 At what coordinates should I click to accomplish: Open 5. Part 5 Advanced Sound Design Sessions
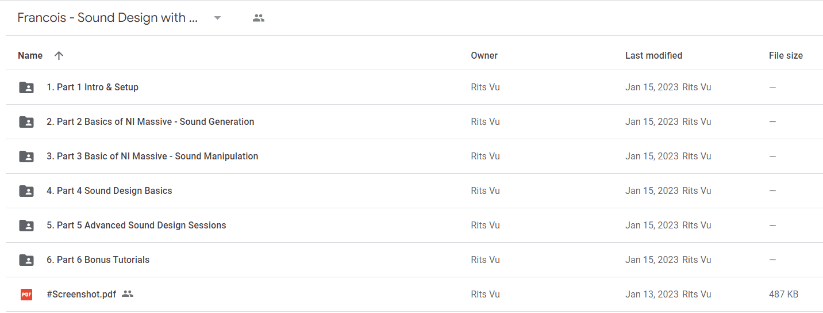tap(136, 226)
